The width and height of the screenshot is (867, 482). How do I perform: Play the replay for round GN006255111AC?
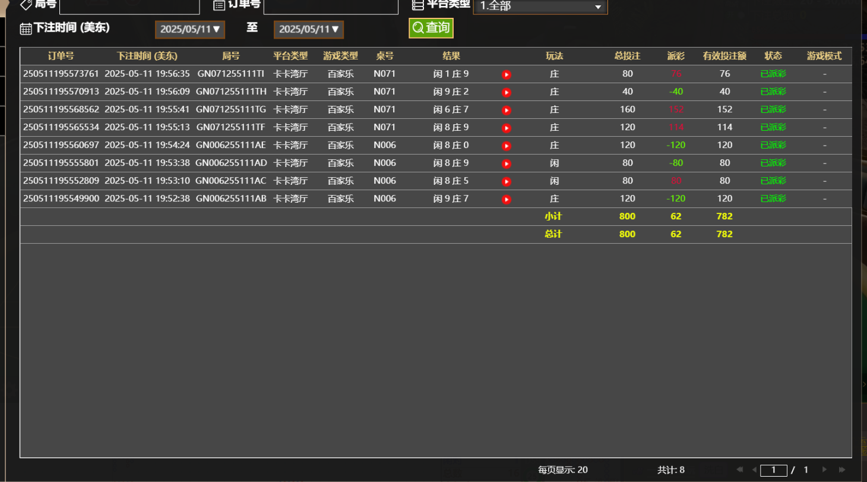(x=506, y=181)
